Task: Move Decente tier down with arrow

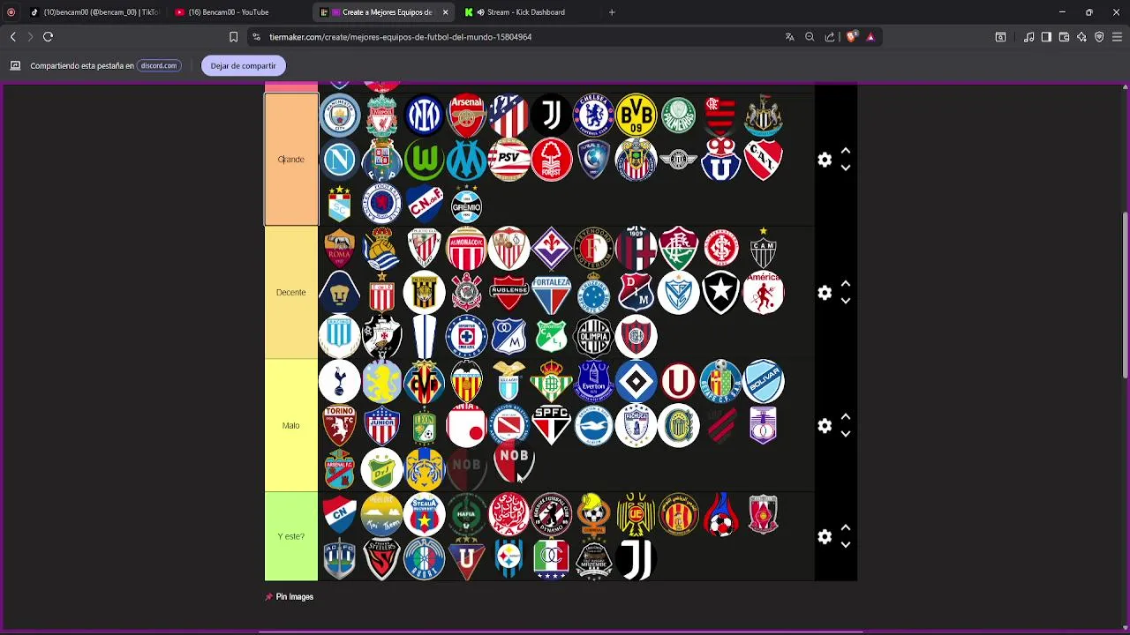Action: 846,301
